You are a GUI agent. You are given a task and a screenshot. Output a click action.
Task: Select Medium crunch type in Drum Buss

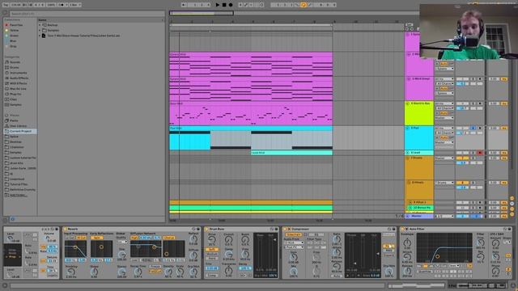pyautogui.click(x=212, y=254)
